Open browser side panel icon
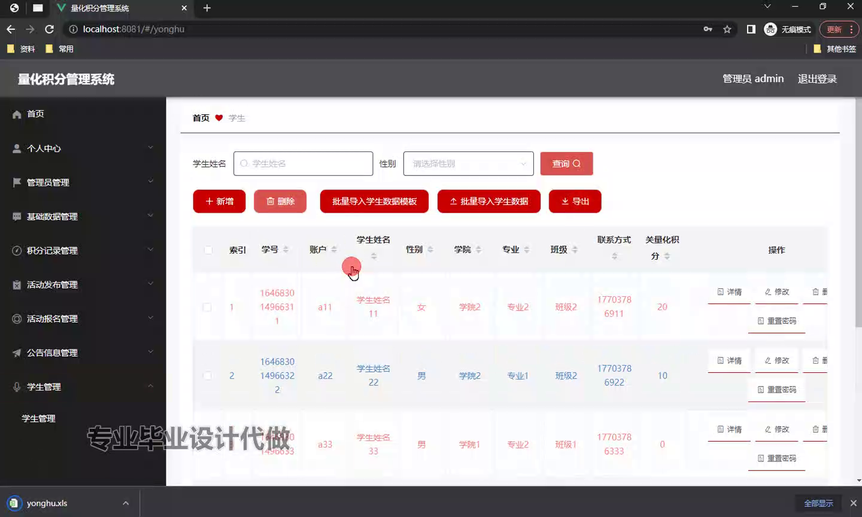 (x=751, y=29)
